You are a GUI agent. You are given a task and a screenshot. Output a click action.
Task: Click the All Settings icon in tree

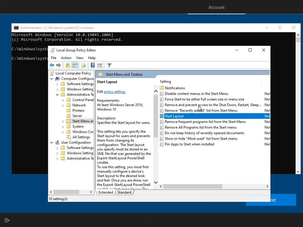(69, 137)
